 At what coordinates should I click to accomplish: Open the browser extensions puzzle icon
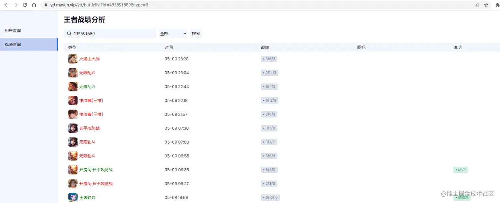[497, 5]
